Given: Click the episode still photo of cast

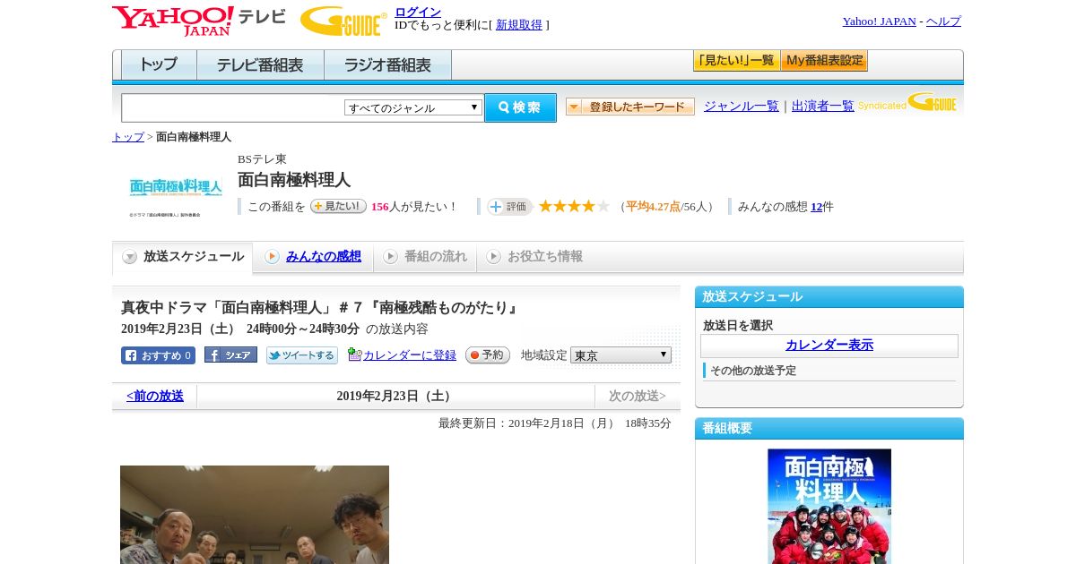Looking at the screenshot, I should pos(255,515).
